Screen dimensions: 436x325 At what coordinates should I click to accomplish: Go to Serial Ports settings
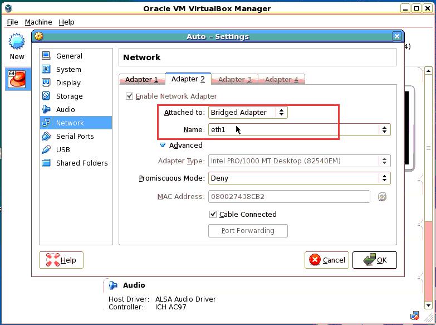[76, 136]
